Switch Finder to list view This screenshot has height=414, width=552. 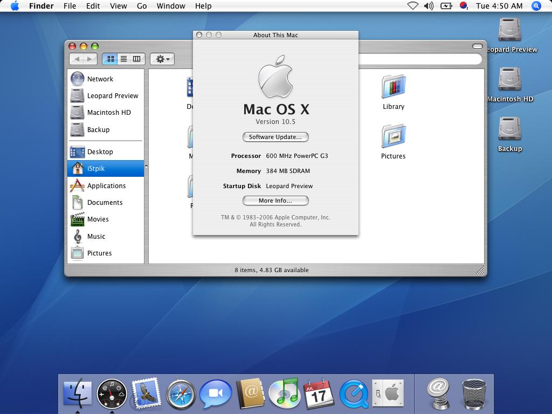click(123, 59)
